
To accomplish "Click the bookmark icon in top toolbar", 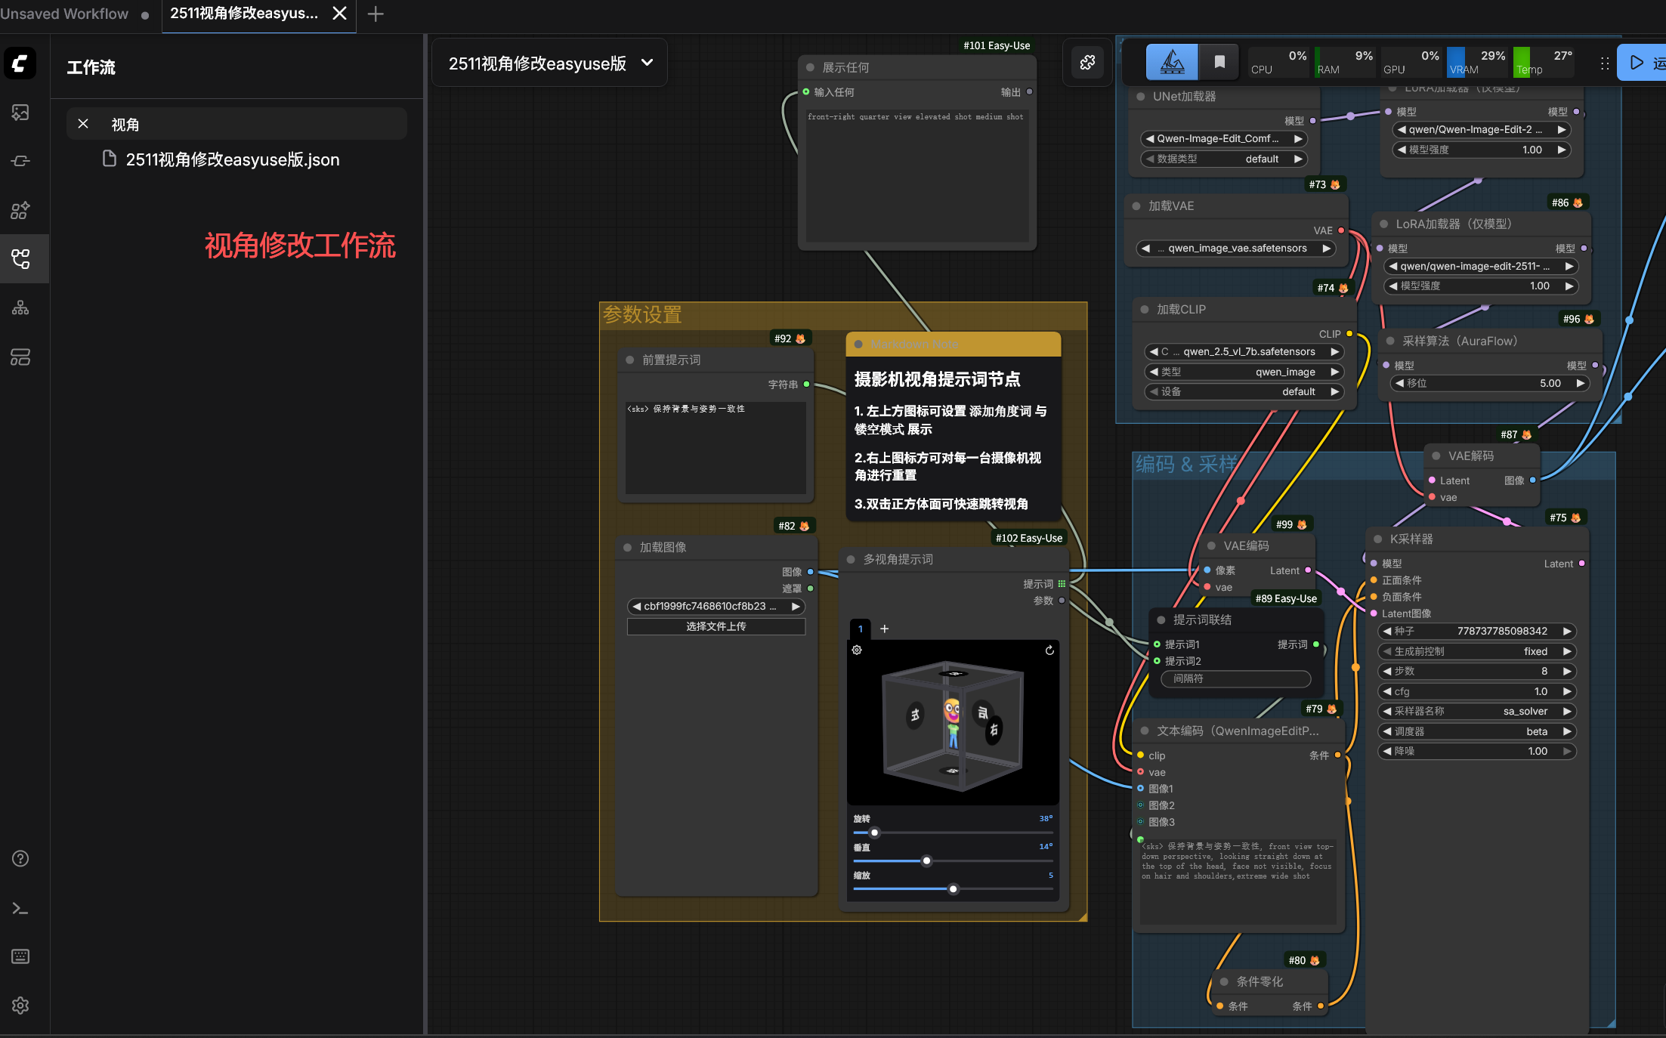I will 1219,62.
